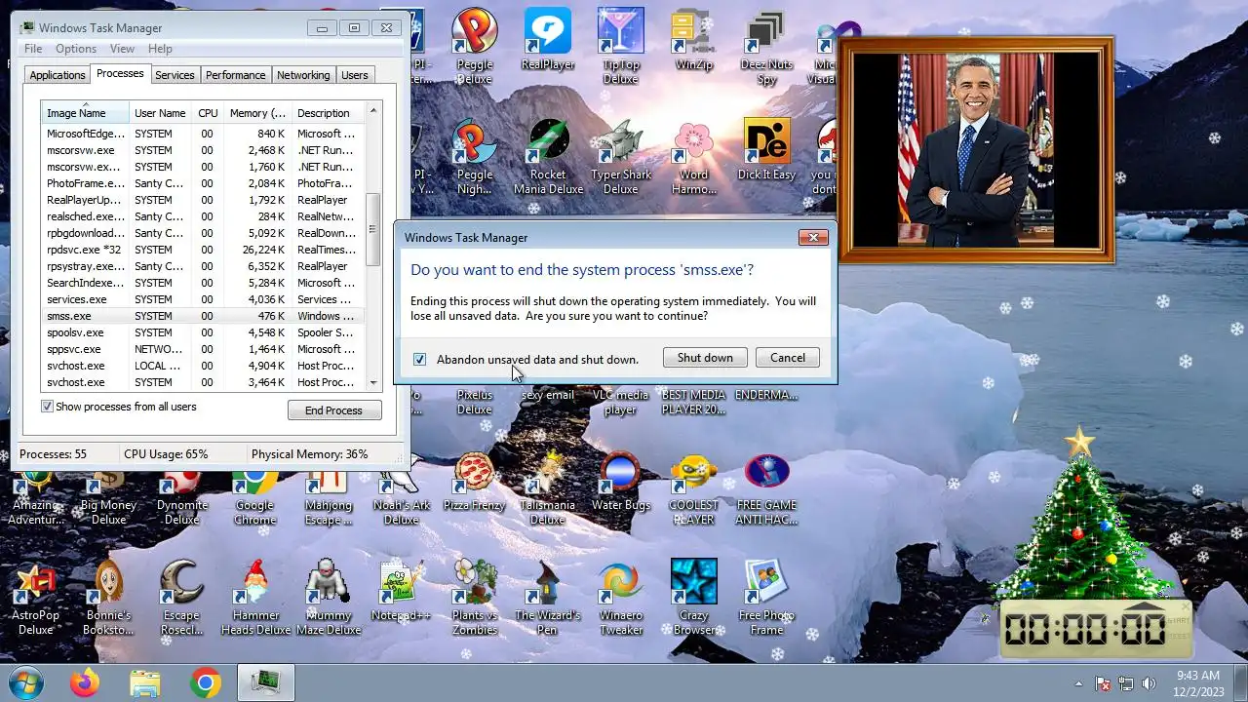Select the smss.exe process row
1248x702 pixels.
[x=203, y=316]
